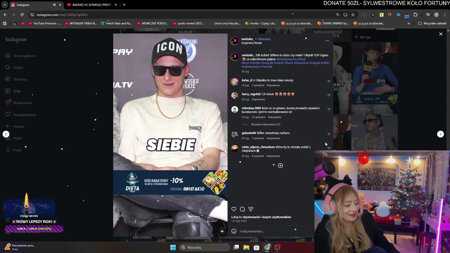Image resolution: width=450 pixels, height=253 pixels.
Task: Go to next post with right arrow
Action: (x=441, y=134)
